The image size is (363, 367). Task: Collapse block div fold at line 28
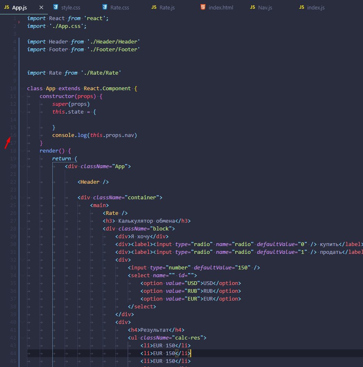pos(23,229)
